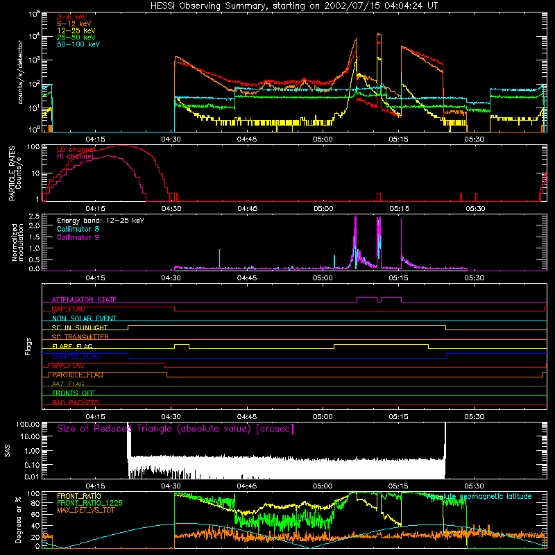
Task: Click the HESSI Observing Summary plot title
Action: click(x=293, y=6)
